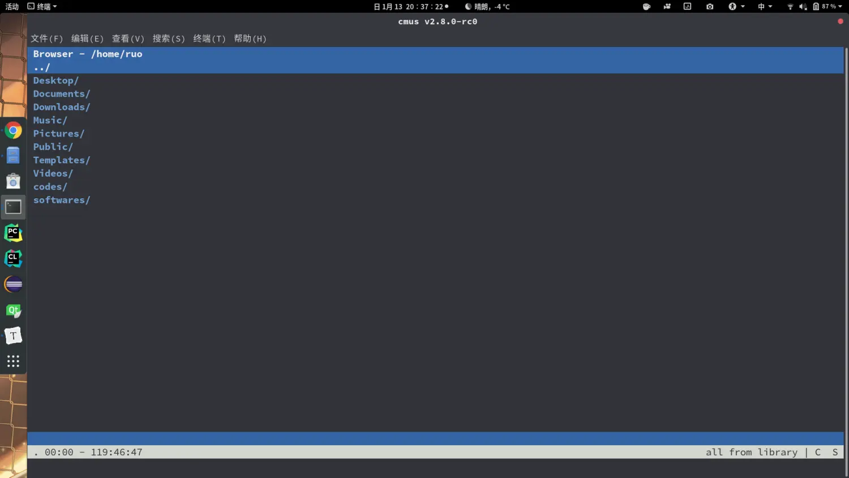The image size is (849, 478).
Task: Click the camera screenshot tray icon
Action: pos(710,7)
